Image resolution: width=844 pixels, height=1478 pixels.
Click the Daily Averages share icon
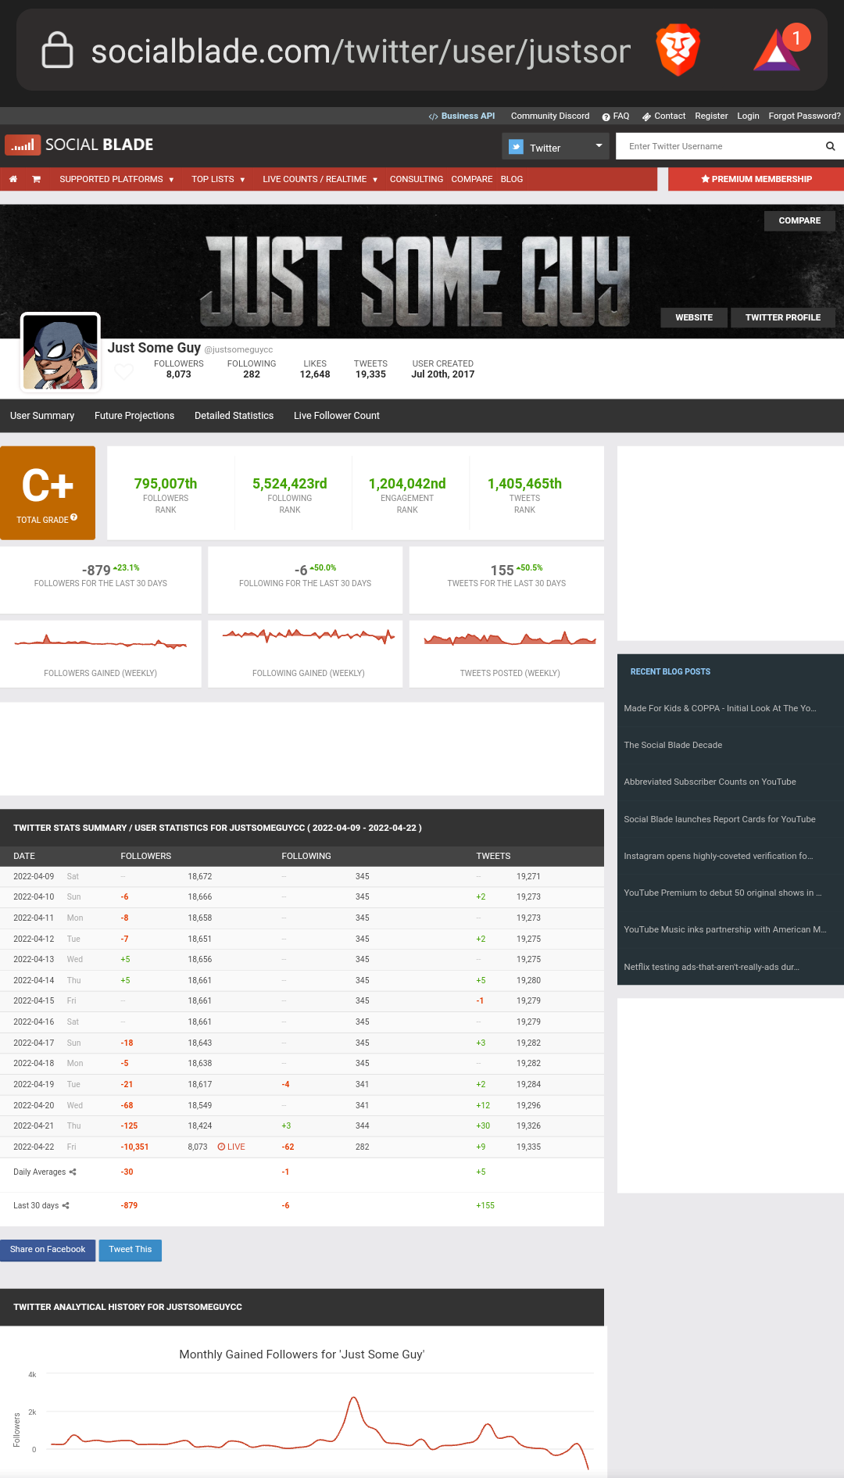[x=73, y=1172]
